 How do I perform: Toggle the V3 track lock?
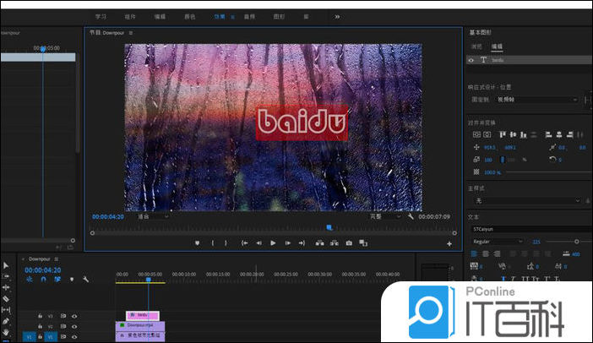(x=40, y=315)
